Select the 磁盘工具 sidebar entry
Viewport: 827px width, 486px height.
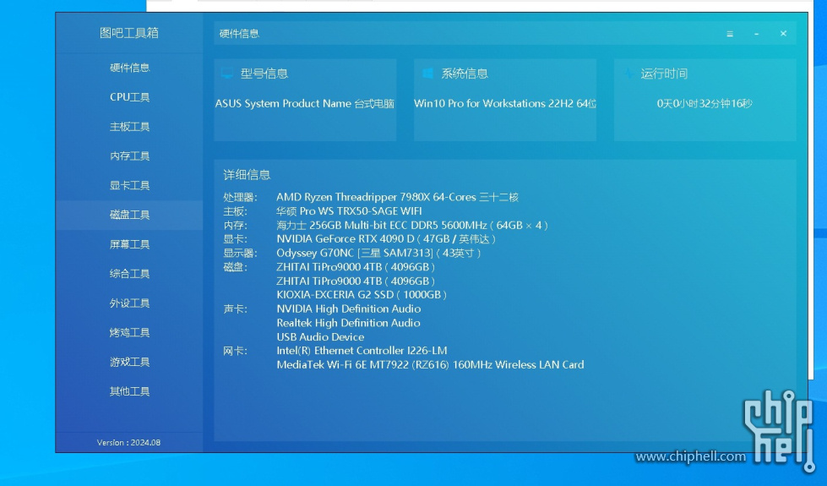tap(130, 215)
